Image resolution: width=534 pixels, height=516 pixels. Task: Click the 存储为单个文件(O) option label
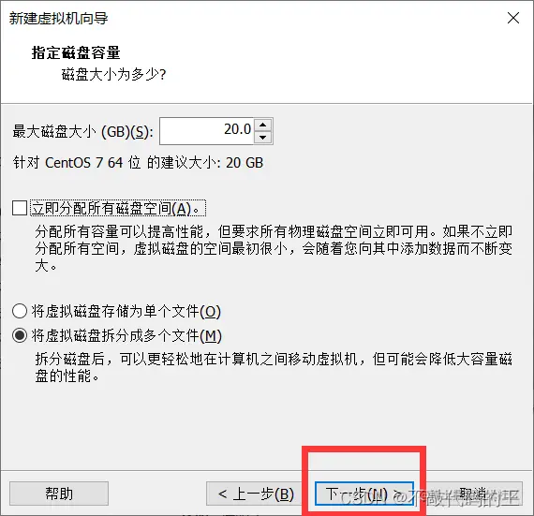pyautogui.click(x=126, y=311)
